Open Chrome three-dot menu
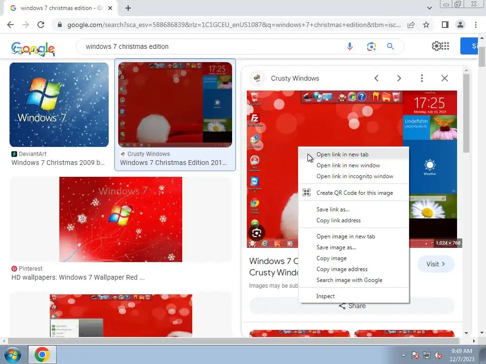This screenshot has width=486, height=364. [476, 25]
